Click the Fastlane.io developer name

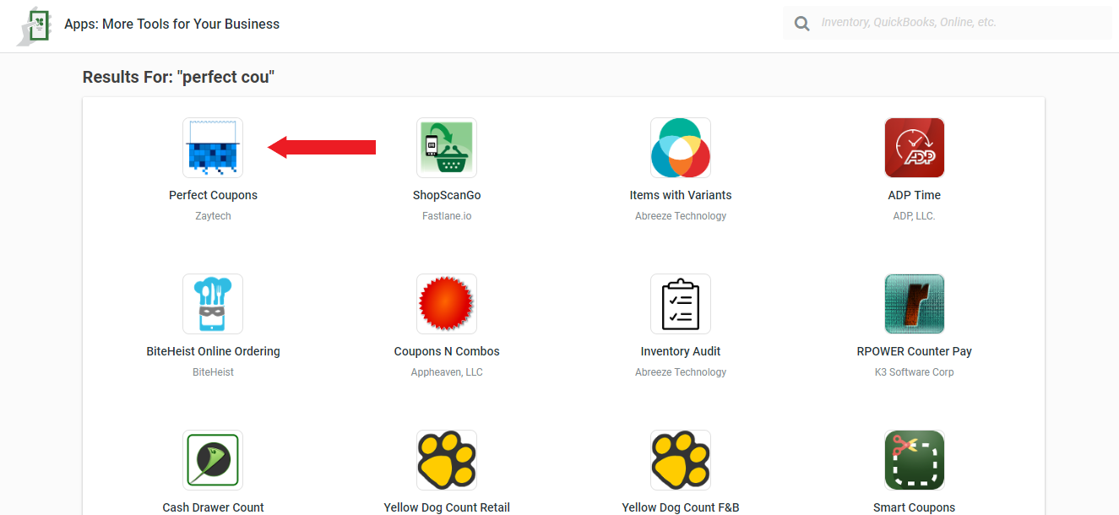[x=447, y=216]
